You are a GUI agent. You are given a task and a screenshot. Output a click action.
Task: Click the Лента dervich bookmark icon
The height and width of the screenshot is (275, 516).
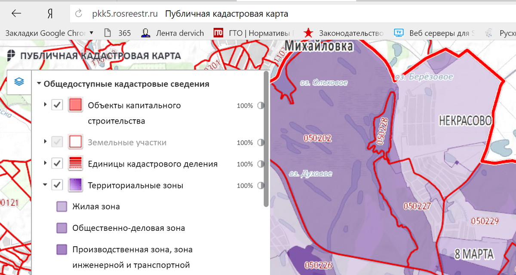[146, 33]
